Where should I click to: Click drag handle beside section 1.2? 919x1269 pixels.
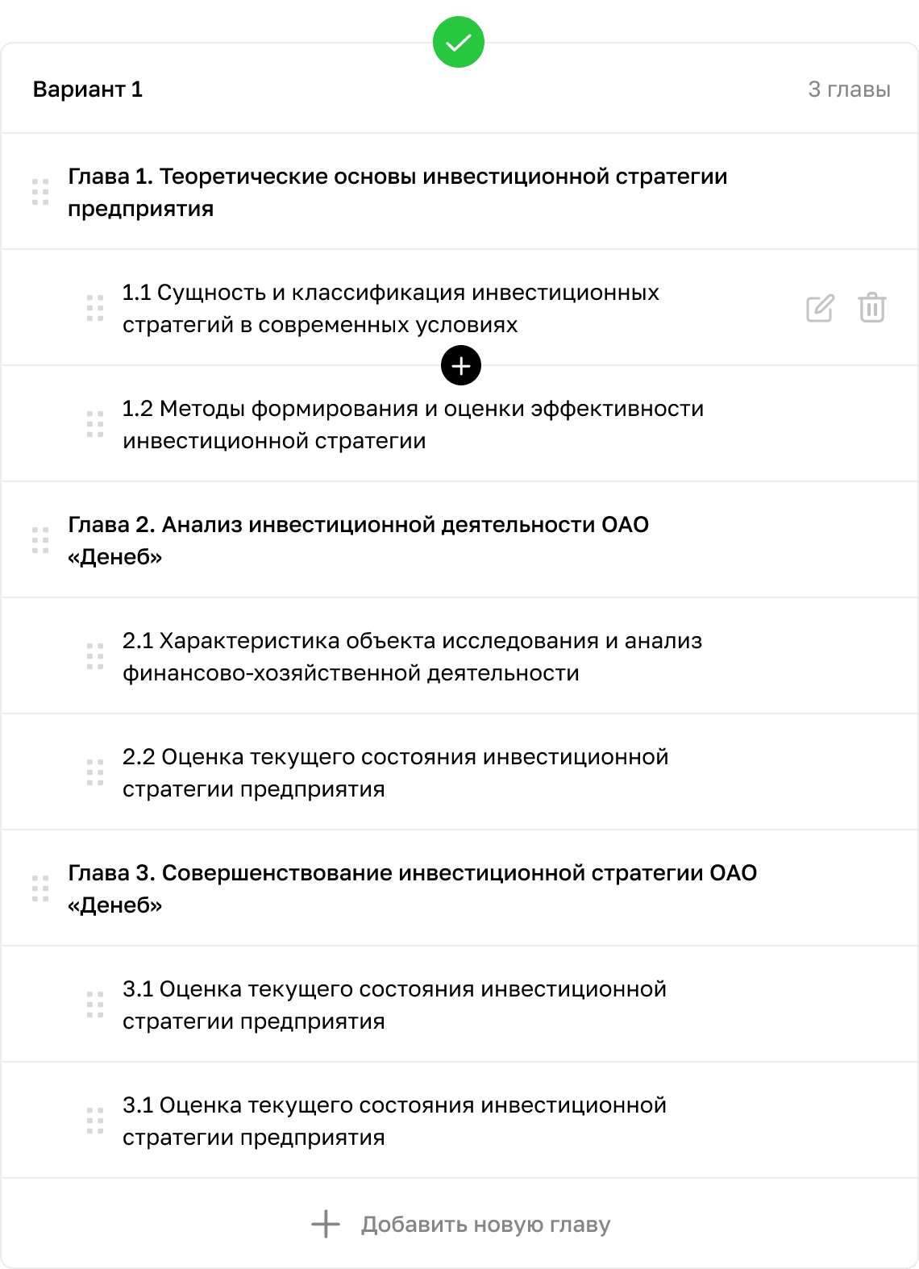[95, 424]
